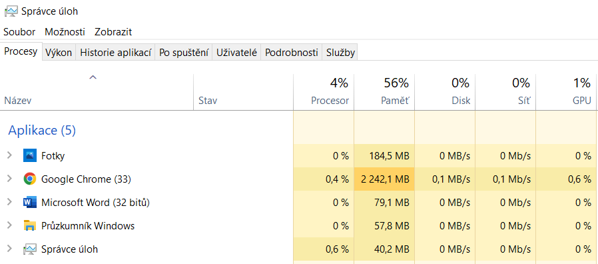Select Chrome's 2 242,1 MB memory cell

tap(384, 179)
